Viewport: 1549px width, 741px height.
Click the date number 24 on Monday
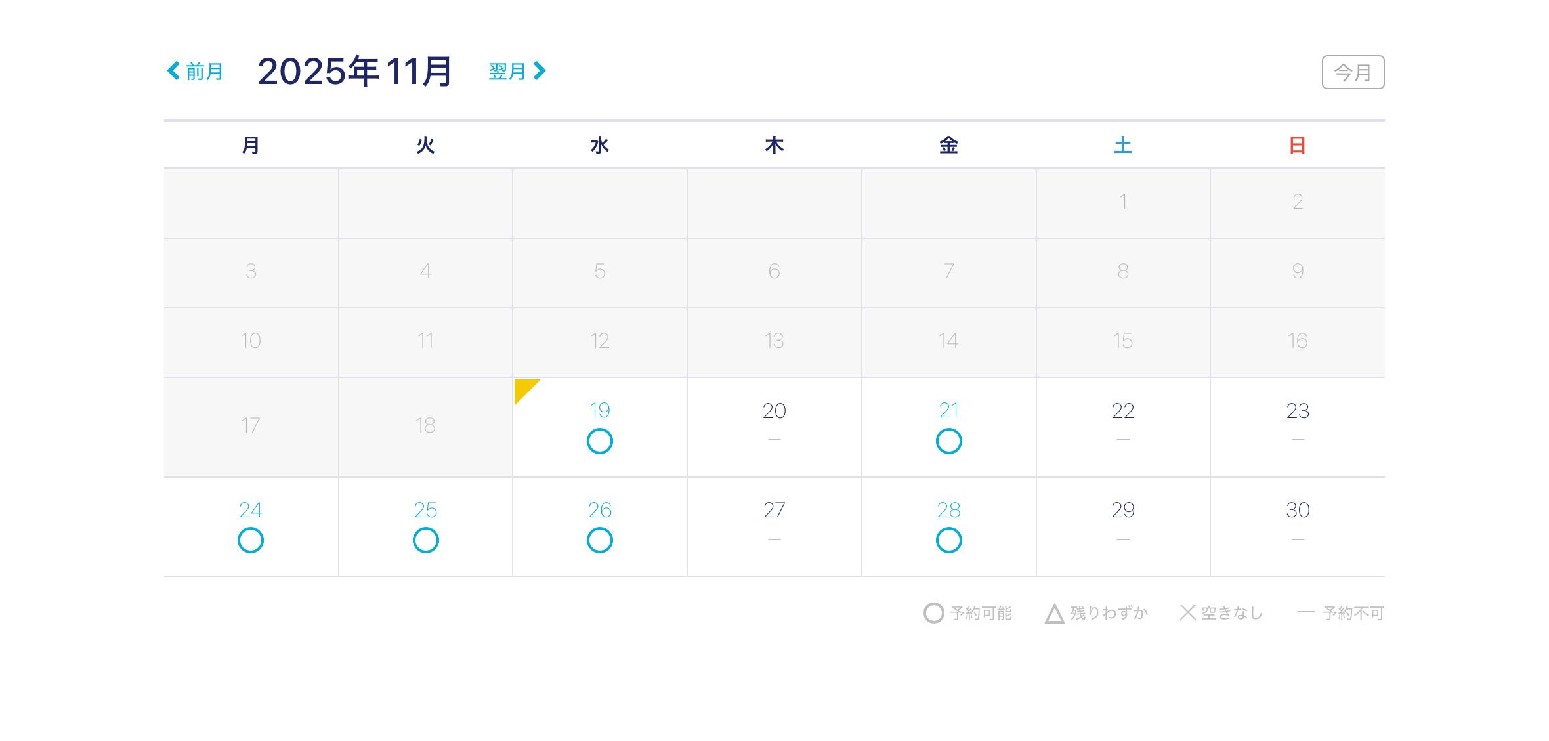(251, 510)
